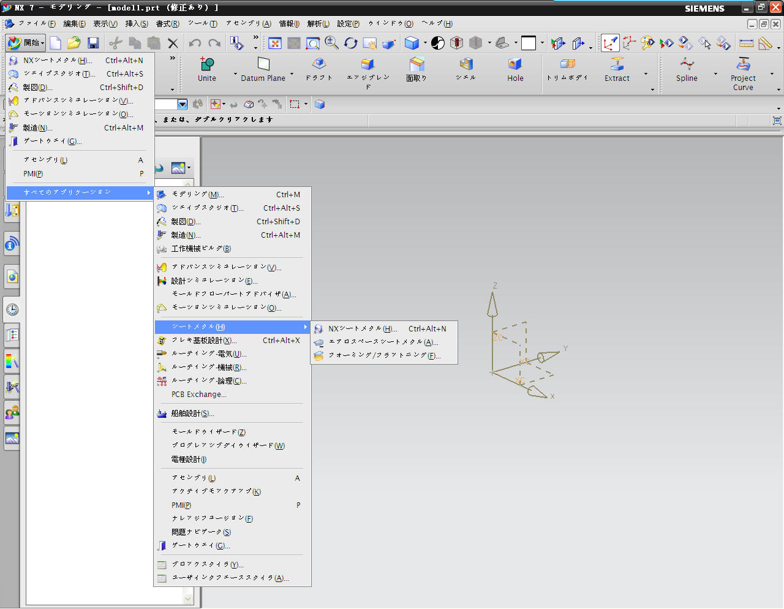Select NXシートメタル(H) in right flyout
784x609 pixels.
tap(384, 328)
